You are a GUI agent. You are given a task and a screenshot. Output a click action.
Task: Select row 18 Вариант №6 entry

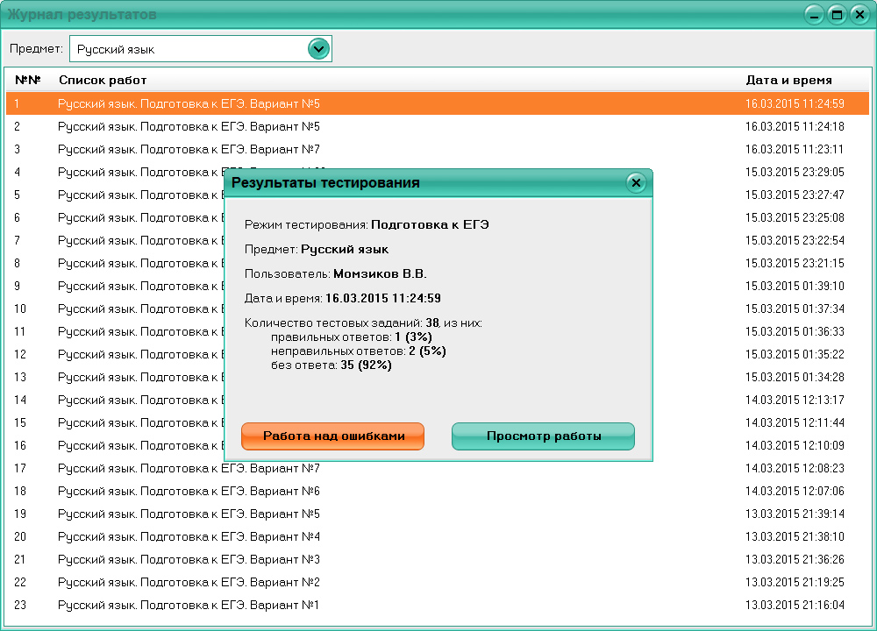click(x=438, y=491)
